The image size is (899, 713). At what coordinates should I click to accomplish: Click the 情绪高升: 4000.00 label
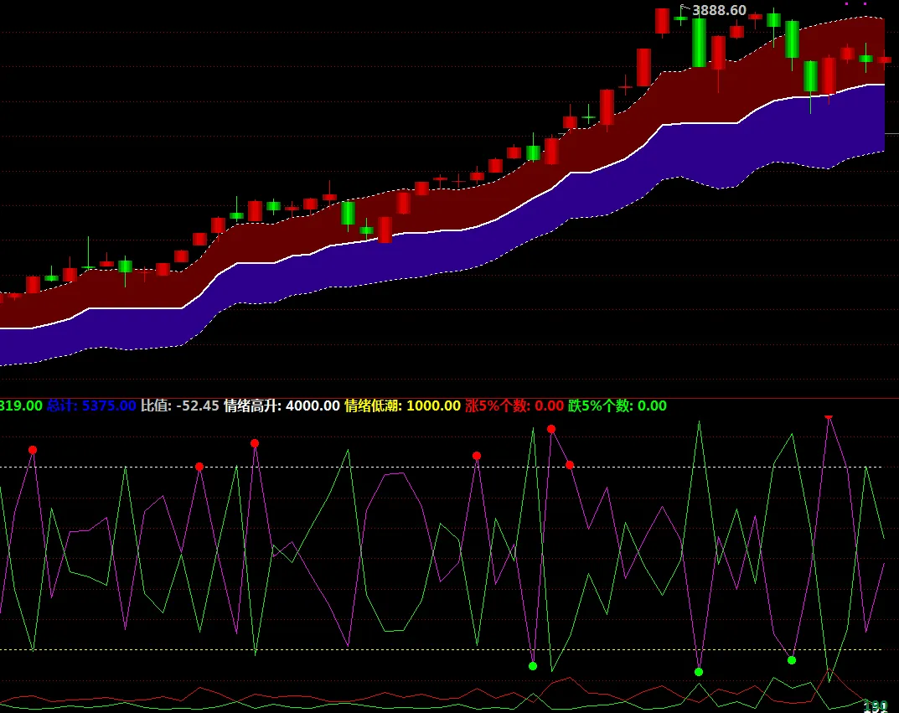(282, 406)
